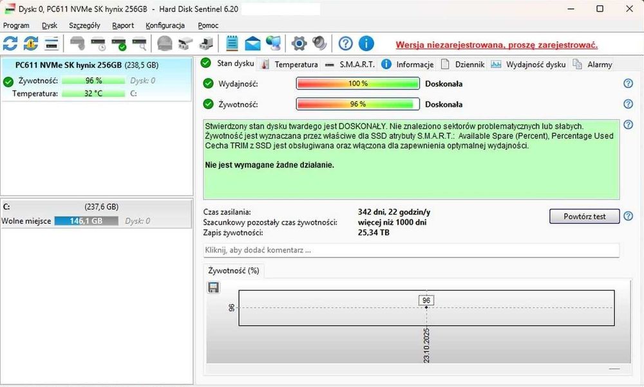Click help icon next to Żywotność bar
The width and height of the screenshot is (644, 387).
(x=629, y=104)
